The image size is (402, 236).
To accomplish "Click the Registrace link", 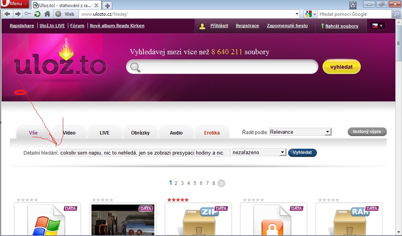I will (x=247, y=26).
